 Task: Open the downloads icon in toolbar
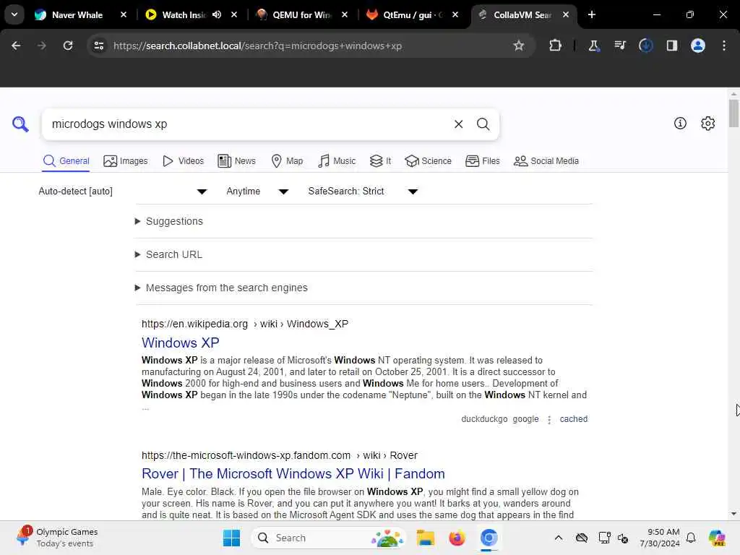(645, 46)
